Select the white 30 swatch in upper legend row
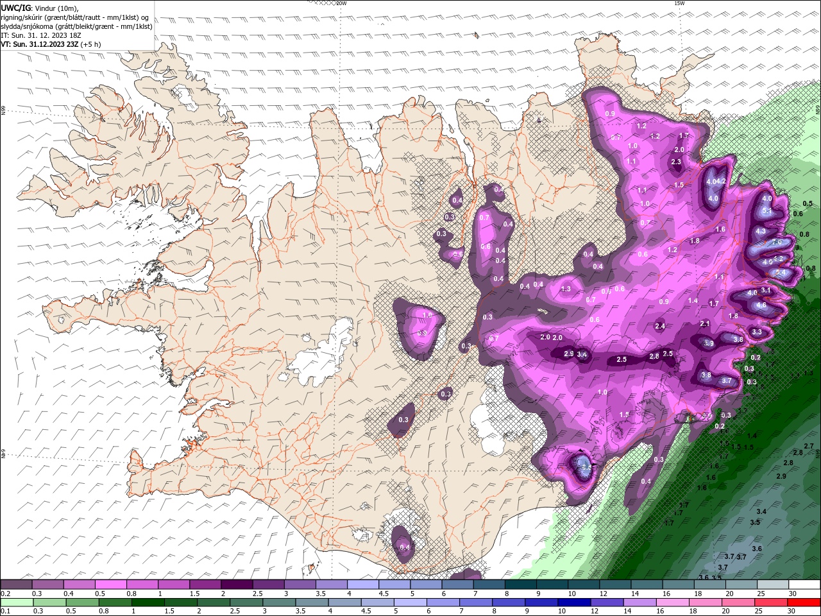The width and height of the screenshot is (821, 616). pos(804,585)
